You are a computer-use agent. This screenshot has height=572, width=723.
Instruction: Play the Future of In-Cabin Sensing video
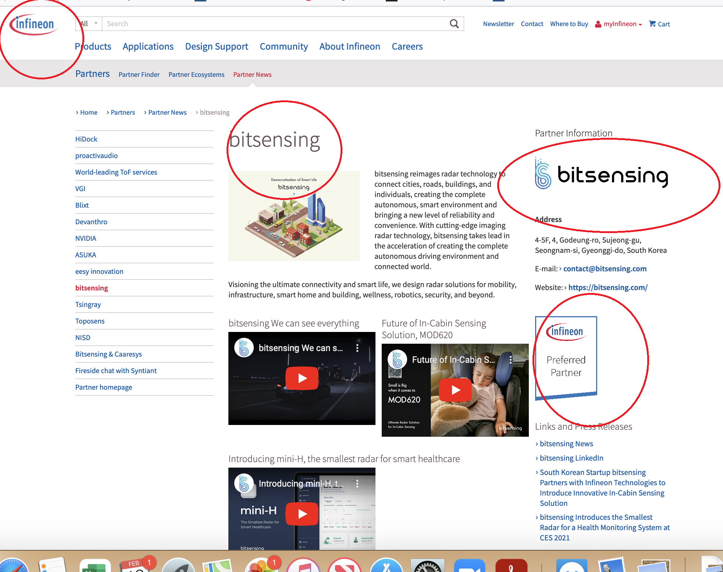tap(455, 390)
